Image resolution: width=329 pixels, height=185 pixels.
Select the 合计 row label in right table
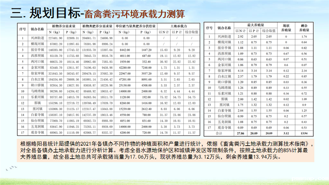219,133
